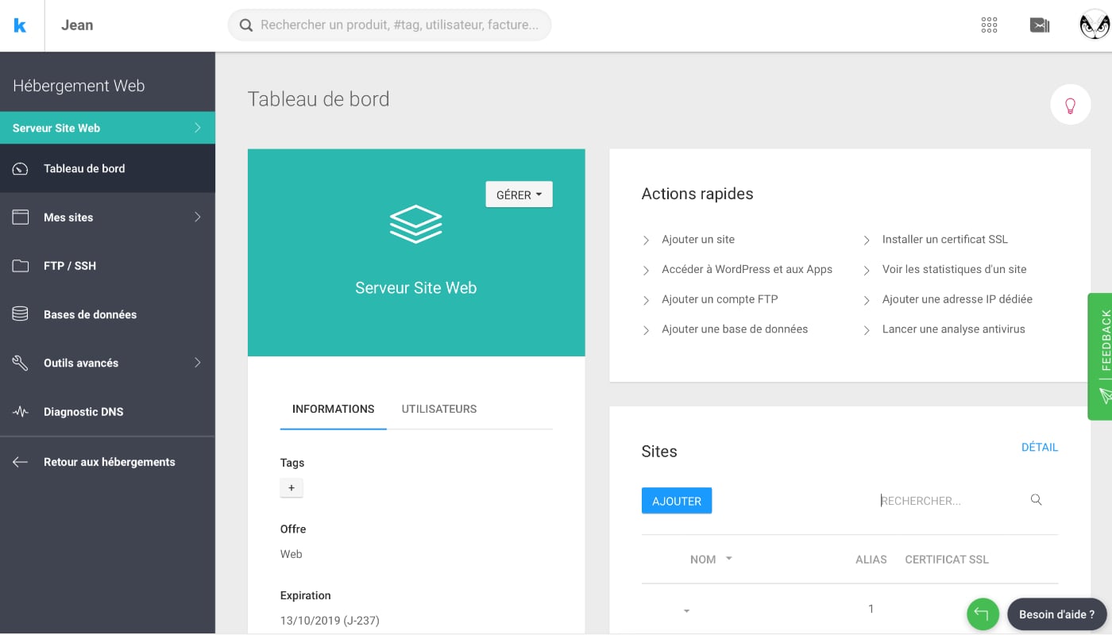This screenshot has height=635, width=1112.
Task: Click 'Installer un certificat SSL' quick action
Action: tap(944, 239)
